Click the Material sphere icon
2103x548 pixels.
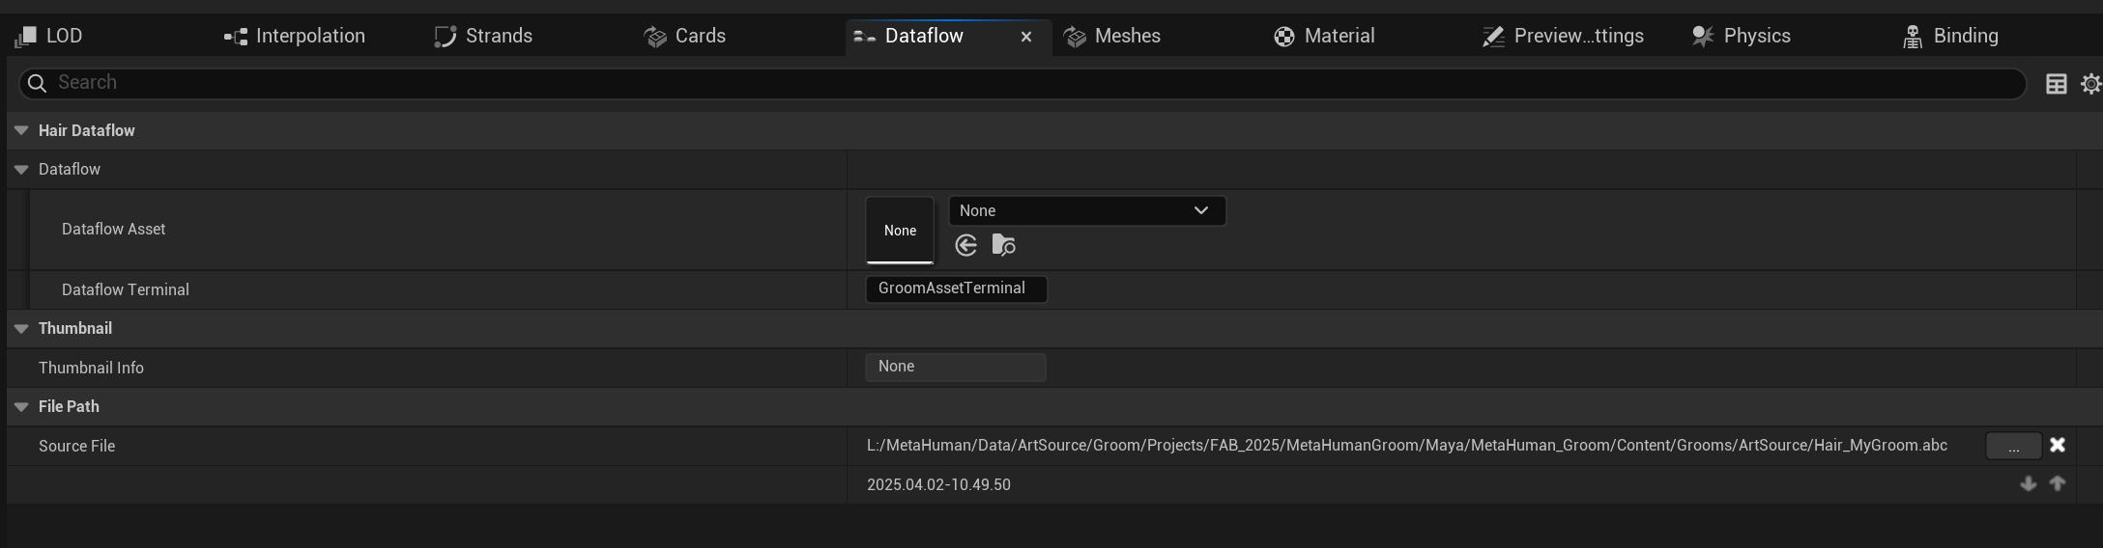(1284, 37)
